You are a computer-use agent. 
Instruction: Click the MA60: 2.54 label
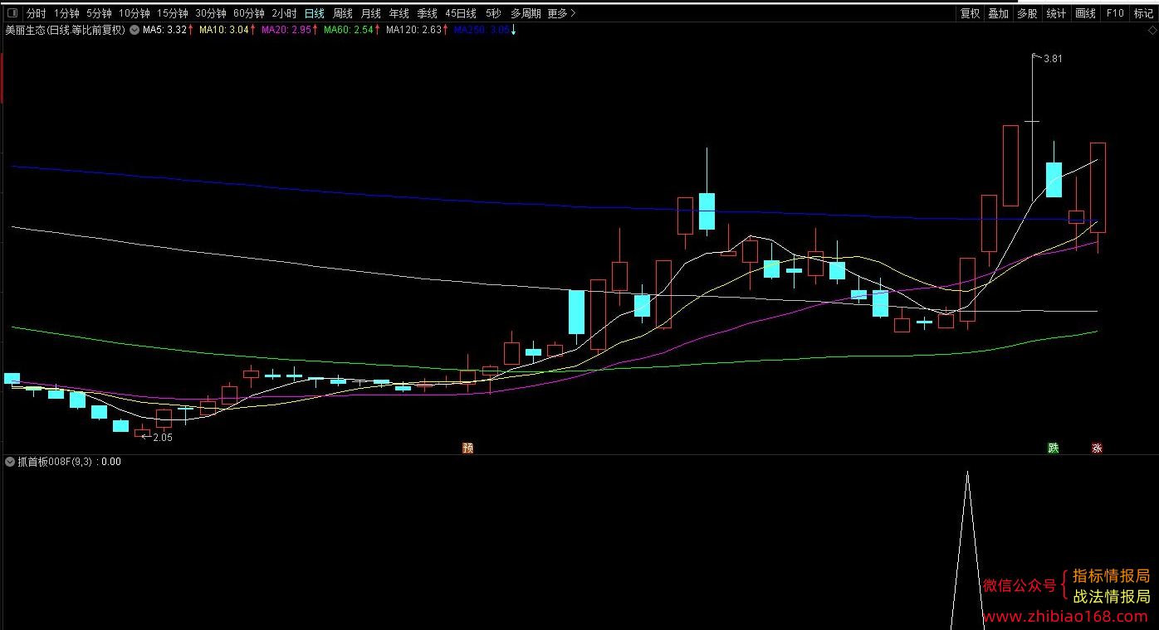point(349,30)
